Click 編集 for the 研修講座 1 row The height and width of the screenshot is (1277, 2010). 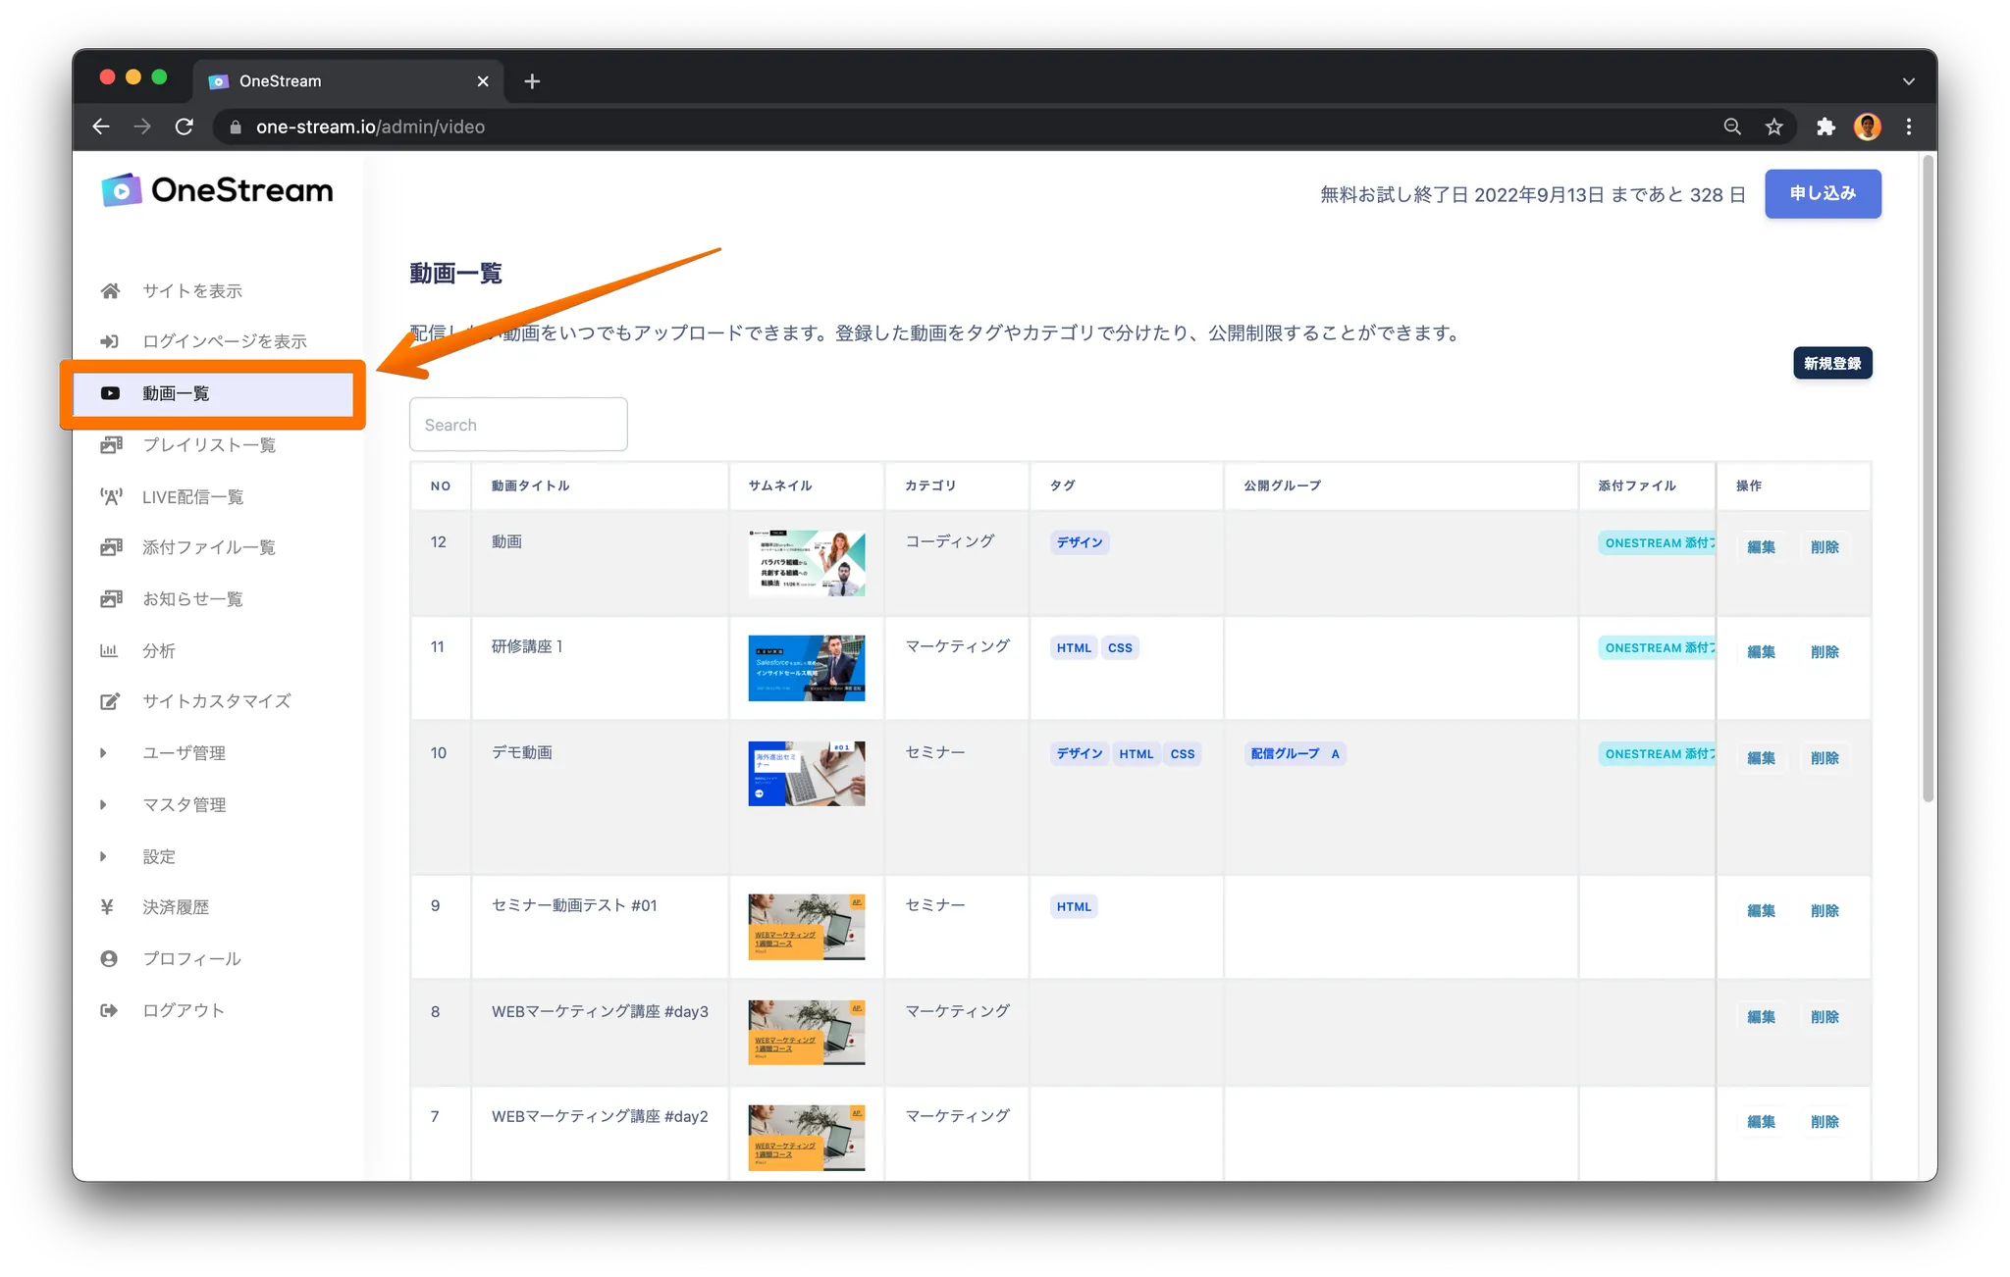1761,652
